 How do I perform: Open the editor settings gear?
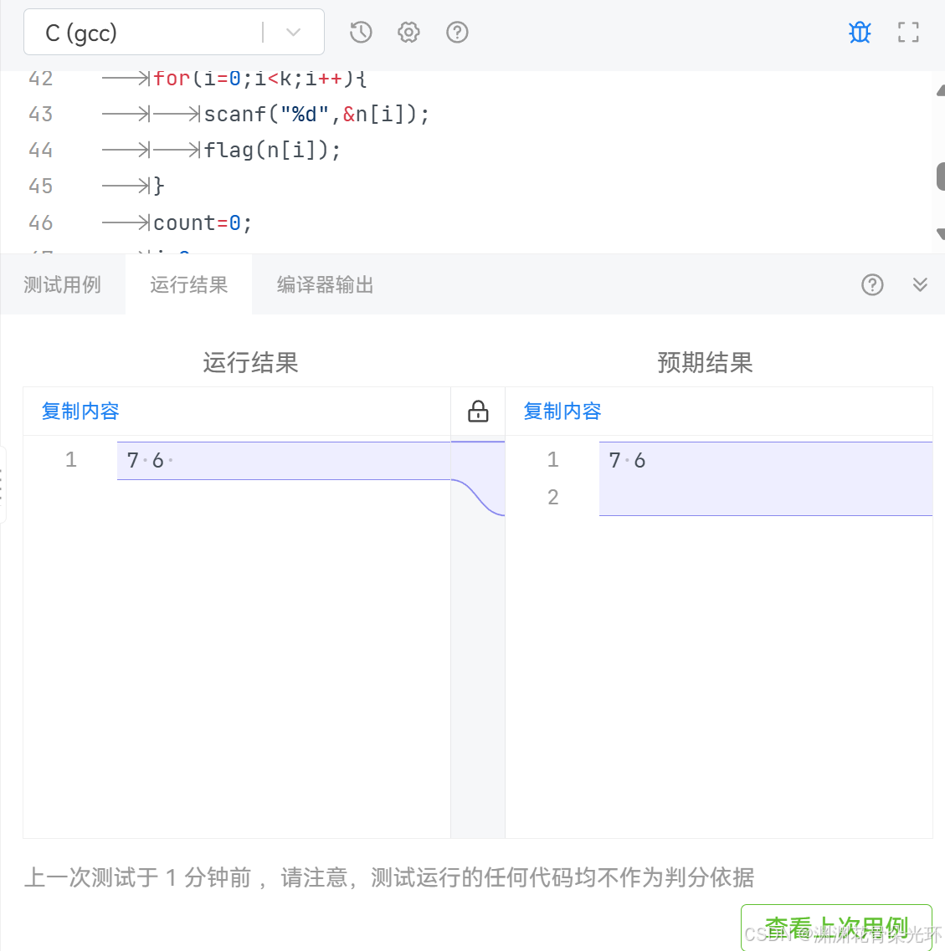coord(408,32)
